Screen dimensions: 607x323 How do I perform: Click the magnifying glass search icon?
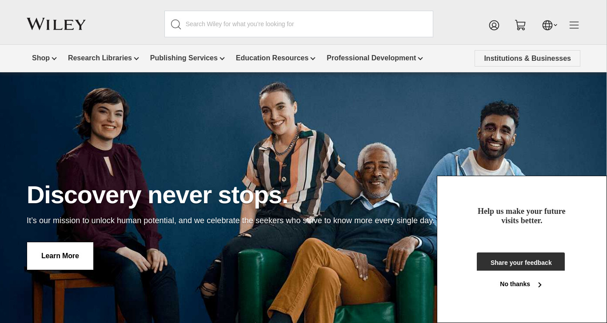(x=176, y=24)
